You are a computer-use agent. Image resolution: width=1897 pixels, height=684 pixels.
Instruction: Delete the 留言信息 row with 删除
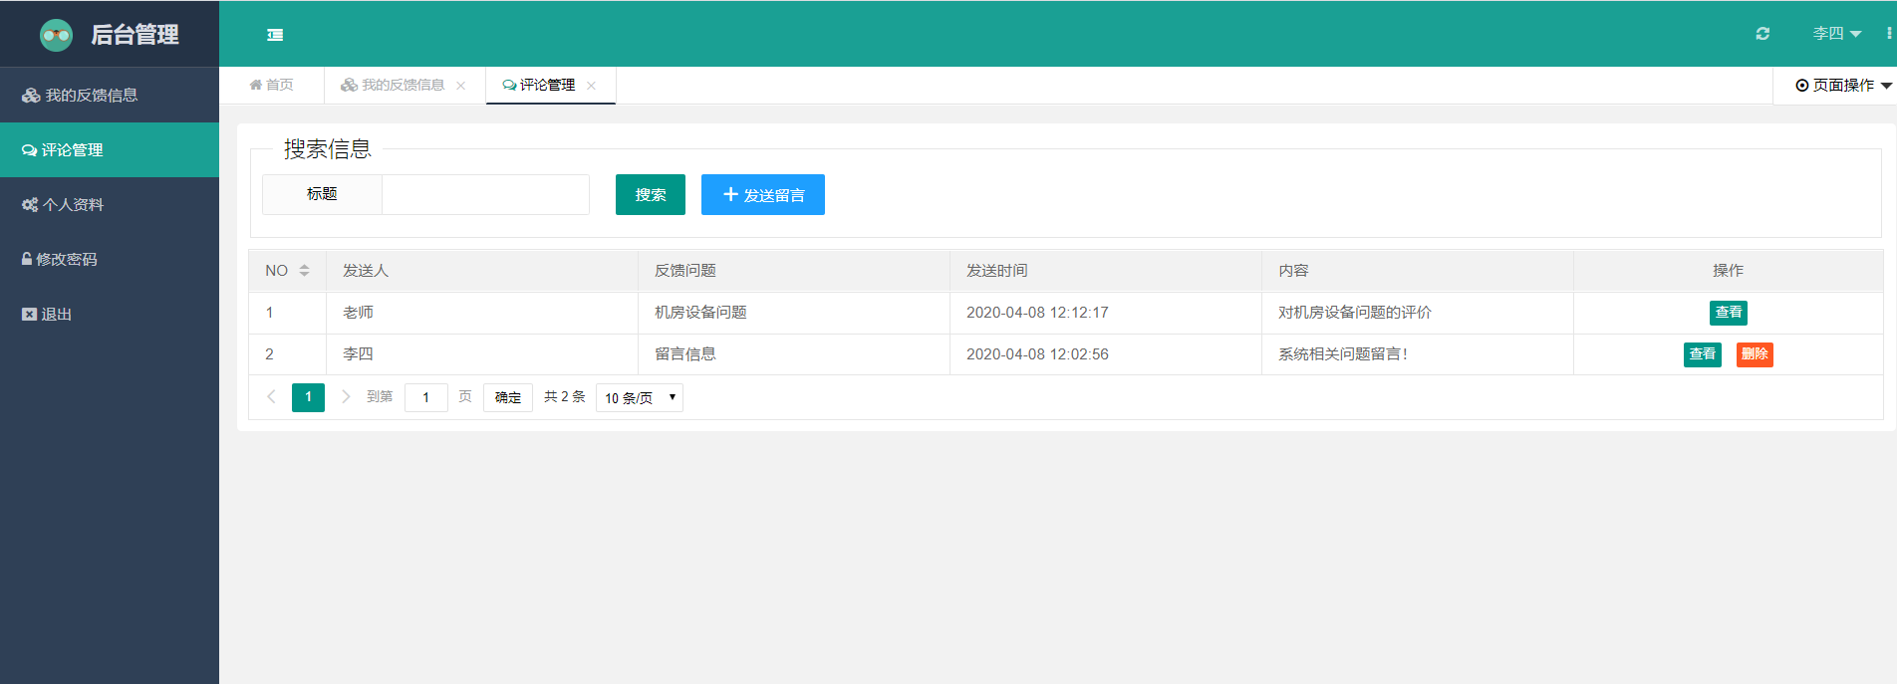coord(1755,354)
